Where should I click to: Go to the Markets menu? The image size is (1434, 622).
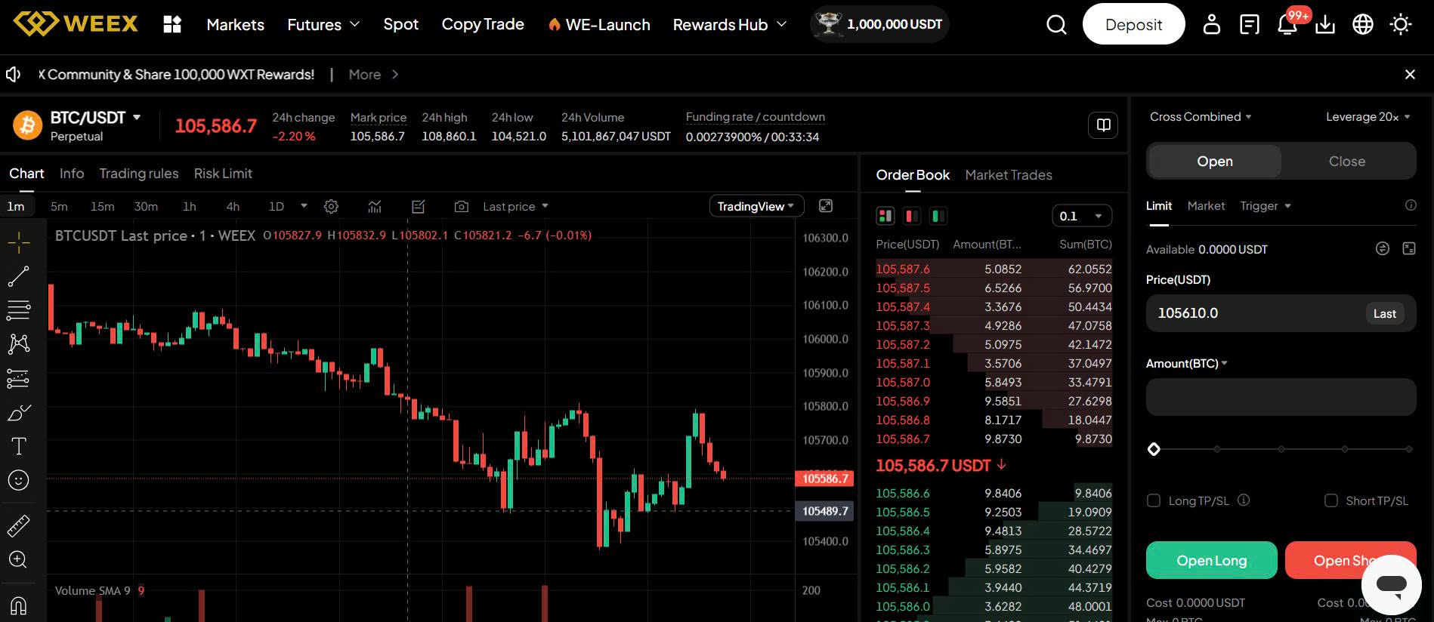click(x=236, y=24)
